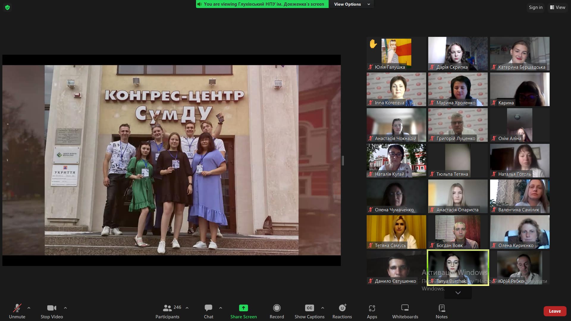The image size is (571, 321).
Task: Select Катерина Бершадська video tile
Action: tap(520, 53)
